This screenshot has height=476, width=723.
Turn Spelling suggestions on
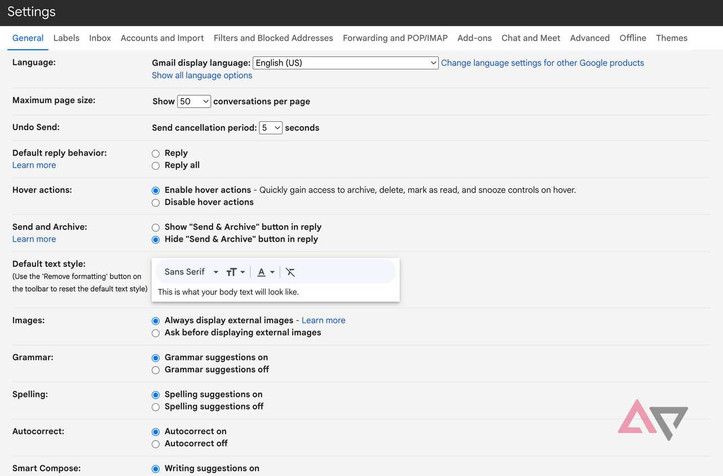coord(156,395)
